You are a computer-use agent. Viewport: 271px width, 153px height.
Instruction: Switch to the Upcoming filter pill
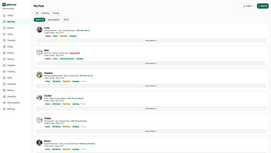click(x=53, y=20)
